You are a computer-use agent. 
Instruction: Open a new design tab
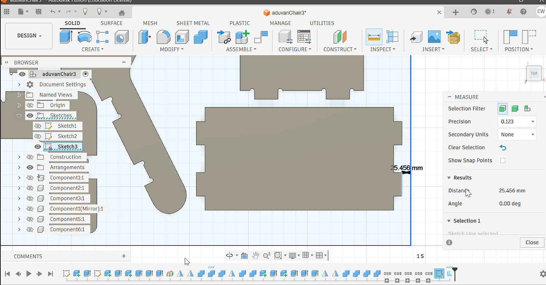coord(456,13)
